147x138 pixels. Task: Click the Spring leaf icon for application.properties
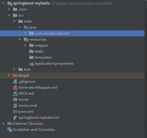(31, 64)
